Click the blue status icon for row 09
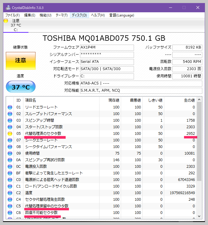Screen dimensions: 208x225 point(10,153)
